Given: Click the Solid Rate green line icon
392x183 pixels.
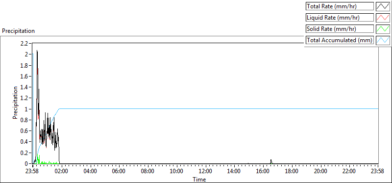Looking at the screenshot, I should (383, 29).
